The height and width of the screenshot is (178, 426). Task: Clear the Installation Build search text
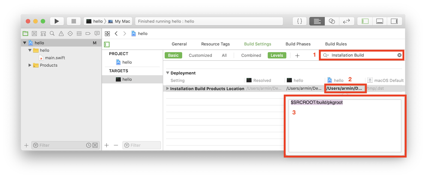(x=399, y=55)
